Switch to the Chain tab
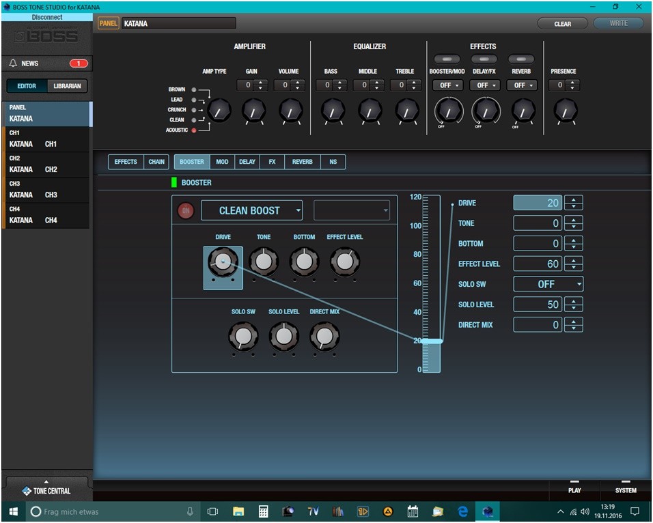Image resolution: width=653 pixels, height=523 pixels. 156,162
